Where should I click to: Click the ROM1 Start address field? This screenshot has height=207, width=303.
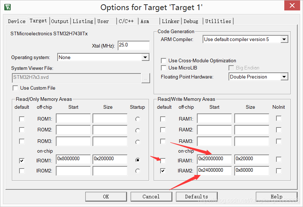click(x=73, y=118)
